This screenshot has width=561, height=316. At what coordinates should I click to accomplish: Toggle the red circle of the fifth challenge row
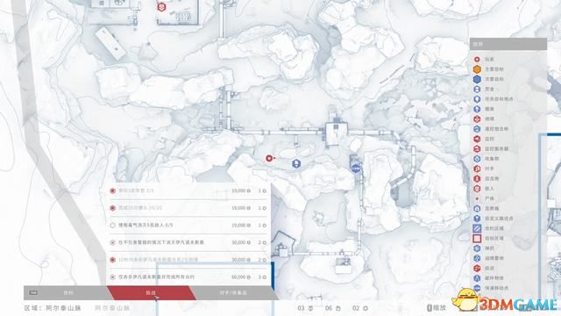pyautogui.click(x=113, y=260)
